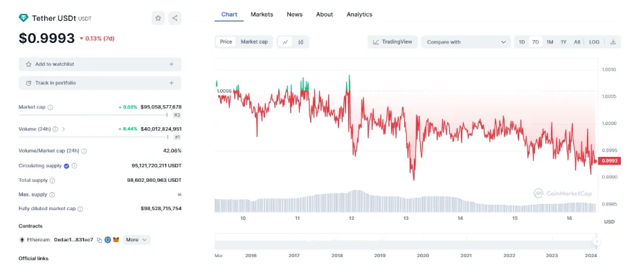
Task: Copy the Ethereum contract address
Action: tap(99, 240)
